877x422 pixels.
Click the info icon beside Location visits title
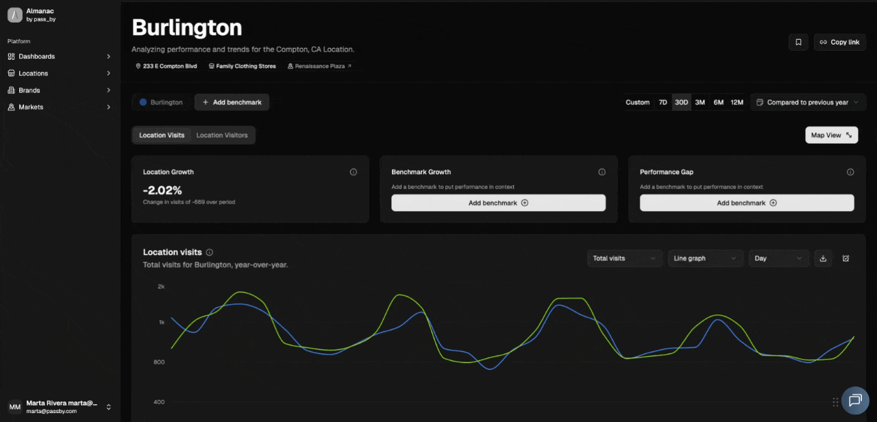point(210,252)
